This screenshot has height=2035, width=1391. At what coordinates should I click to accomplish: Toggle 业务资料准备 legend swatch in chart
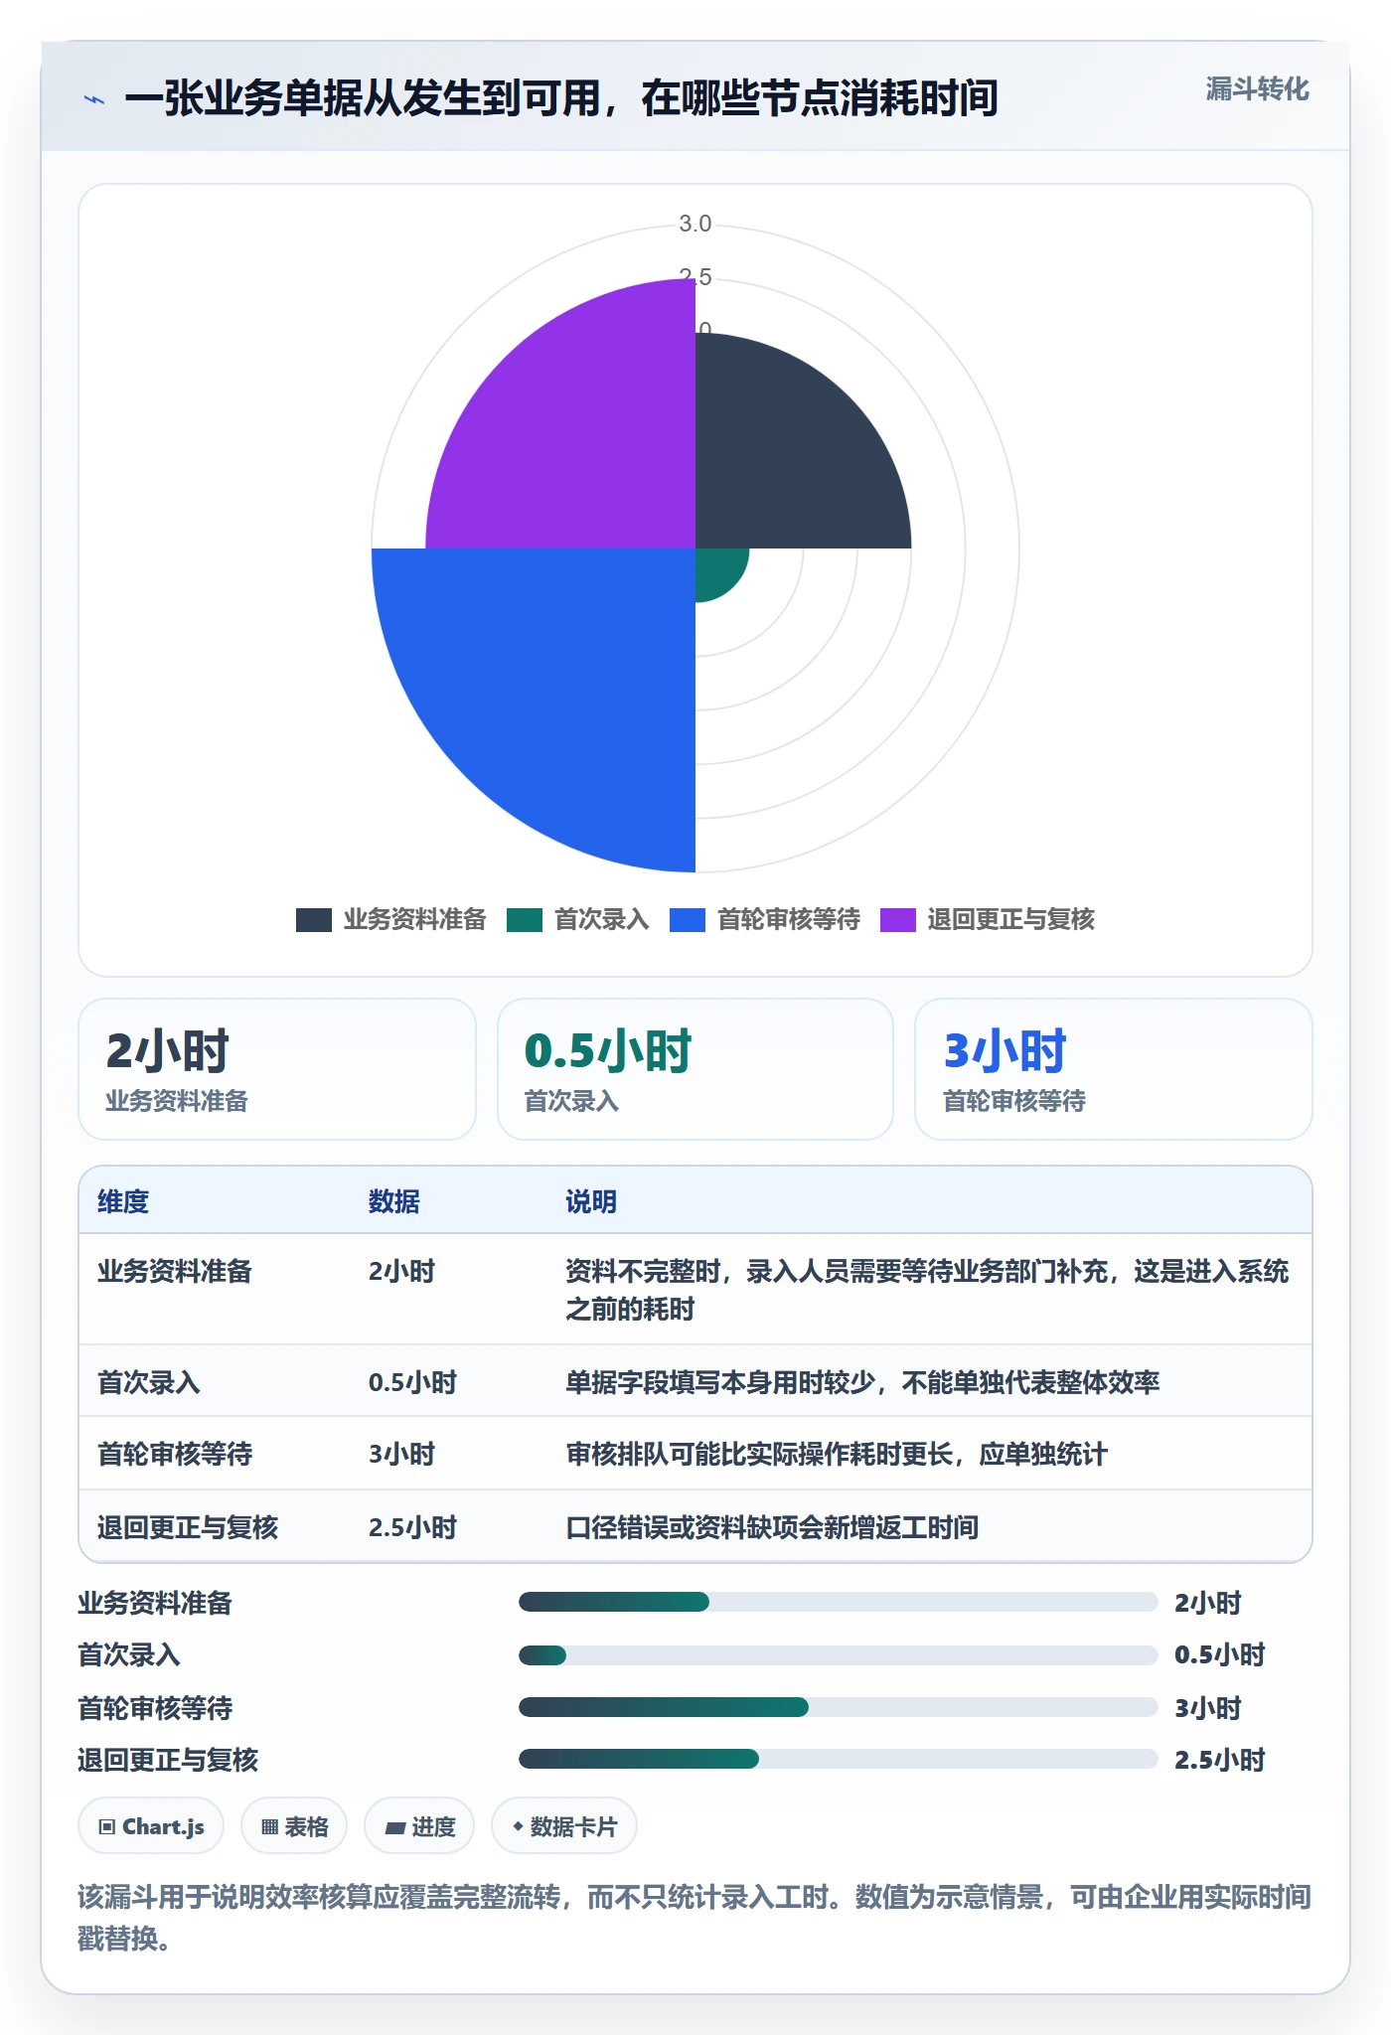coord(314,920)
